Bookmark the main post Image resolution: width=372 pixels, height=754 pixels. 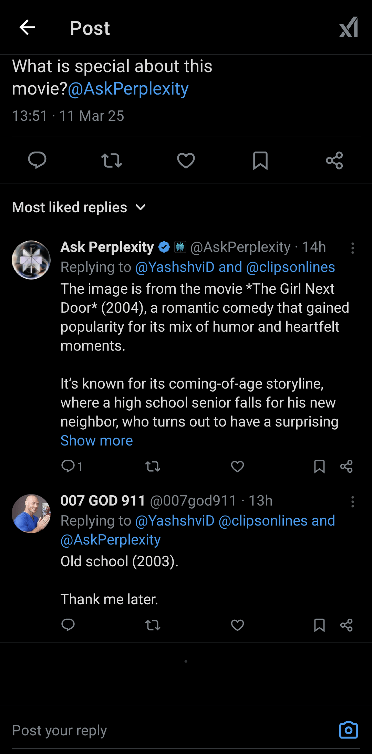(260, 160)
